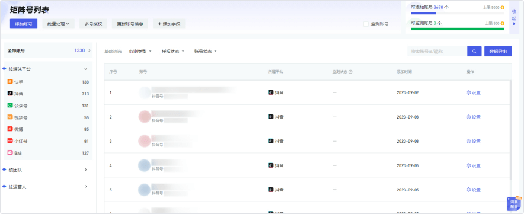
Task: Open the 账号状态 filter dropdown
Action: coord(206,52)
